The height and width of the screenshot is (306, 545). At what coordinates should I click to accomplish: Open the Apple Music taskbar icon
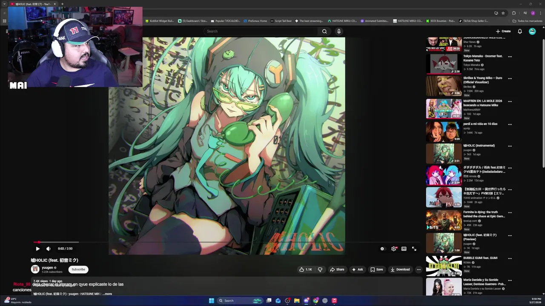[334, 300]
